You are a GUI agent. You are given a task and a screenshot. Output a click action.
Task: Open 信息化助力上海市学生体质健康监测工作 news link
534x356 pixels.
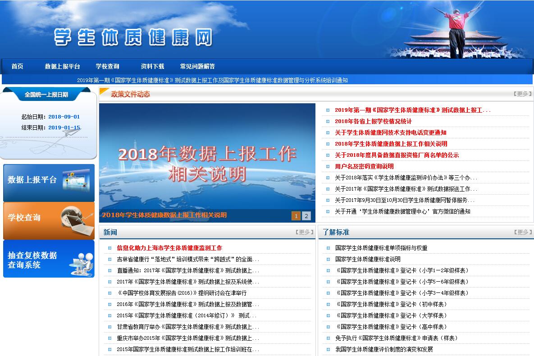click(169, 248)
